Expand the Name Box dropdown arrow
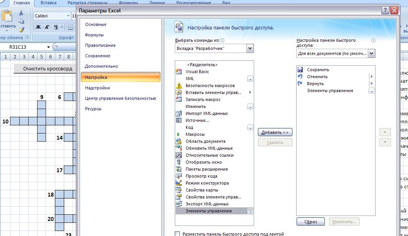The height and width of the screenshot is (236, 408). click(x=48, y=47)
